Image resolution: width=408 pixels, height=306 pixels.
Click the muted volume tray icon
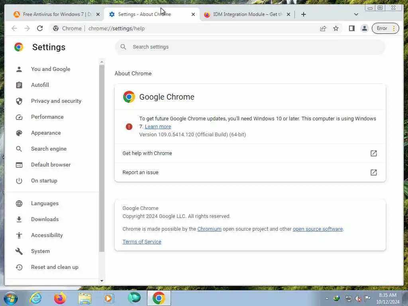[x=358, y=298]
